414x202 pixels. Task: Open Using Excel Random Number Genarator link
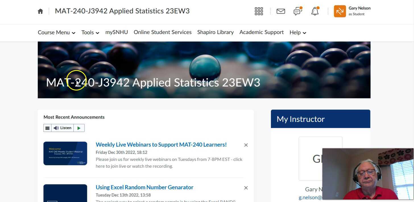(x=144, y=187)
